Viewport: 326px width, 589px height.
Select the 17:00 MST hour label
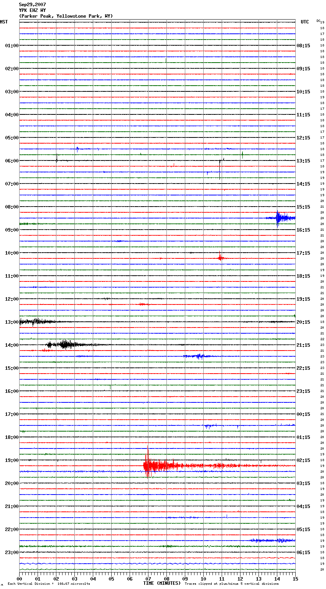click(x=12, y=414)
